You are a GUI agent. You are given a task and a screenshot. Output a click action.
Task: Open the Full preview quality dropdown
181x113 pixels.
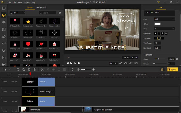tap(113, 63)
